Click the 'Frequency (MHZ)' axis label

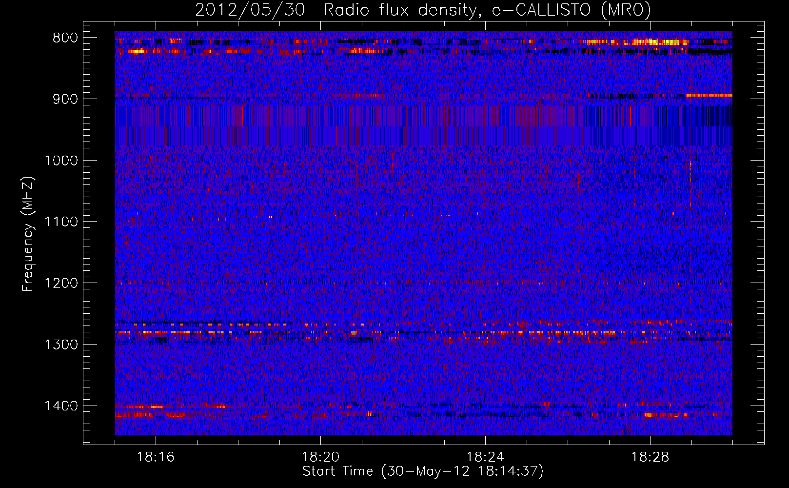(x=28, y=234)
